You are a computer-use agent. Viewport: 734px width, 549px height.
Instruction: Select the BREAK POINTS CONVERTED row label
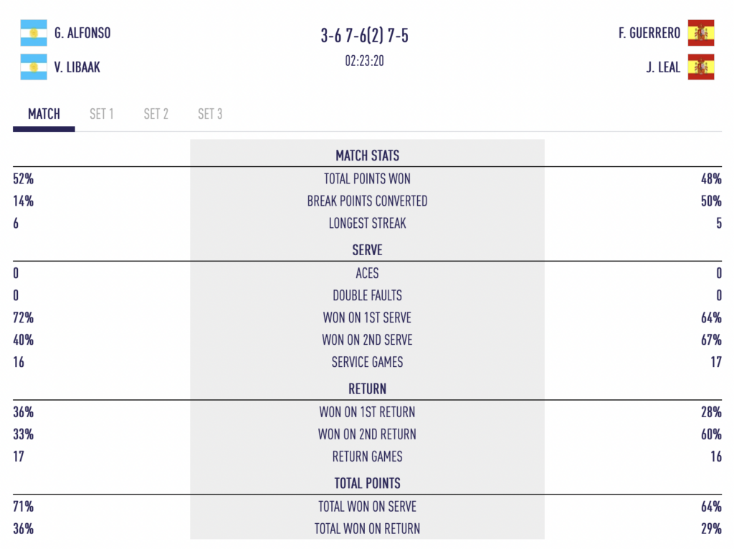click(x=368, y=201)
